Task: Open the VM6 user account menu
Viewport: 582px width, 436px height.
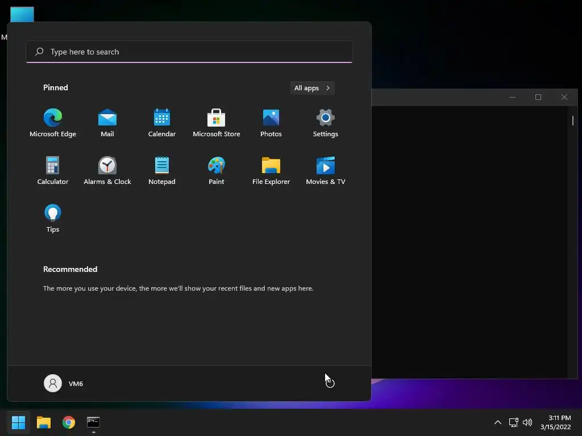Action: pos(64,383)
